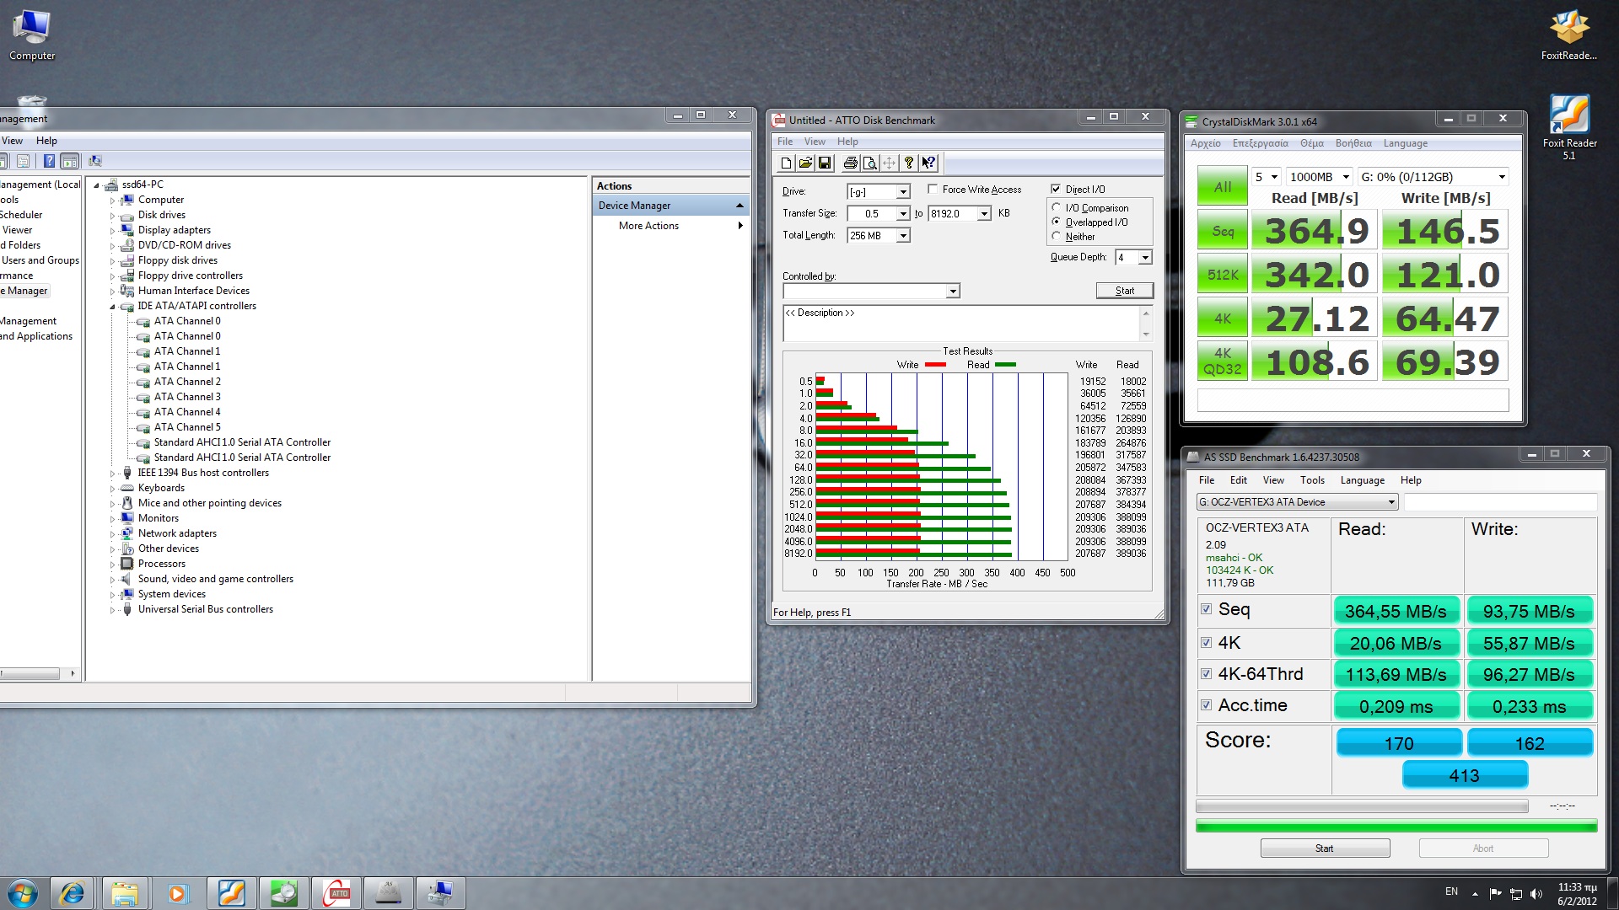Image resolution: width=1619 pixels, height=910 pixels.
Task: Open the OCZ-VERTEX3 drive dropdown in AS SSD
Action: [1297, 502]
